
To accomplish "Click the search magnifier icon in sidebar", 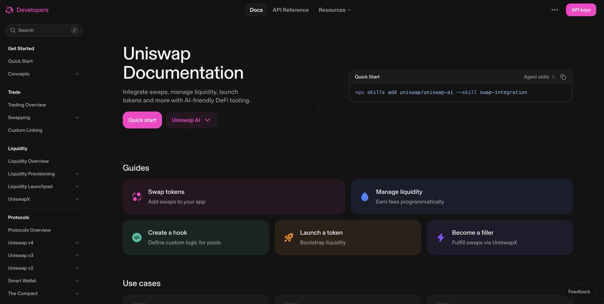I will tap(13, 30).
